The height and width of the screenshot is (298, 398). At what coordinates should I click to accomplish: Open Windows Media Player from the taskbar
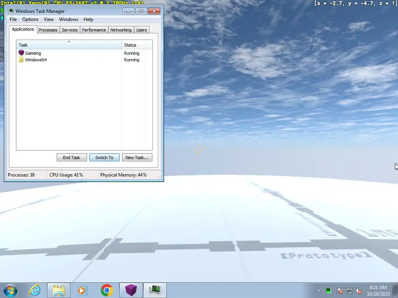pyautogui.click(x=82, y=290)
